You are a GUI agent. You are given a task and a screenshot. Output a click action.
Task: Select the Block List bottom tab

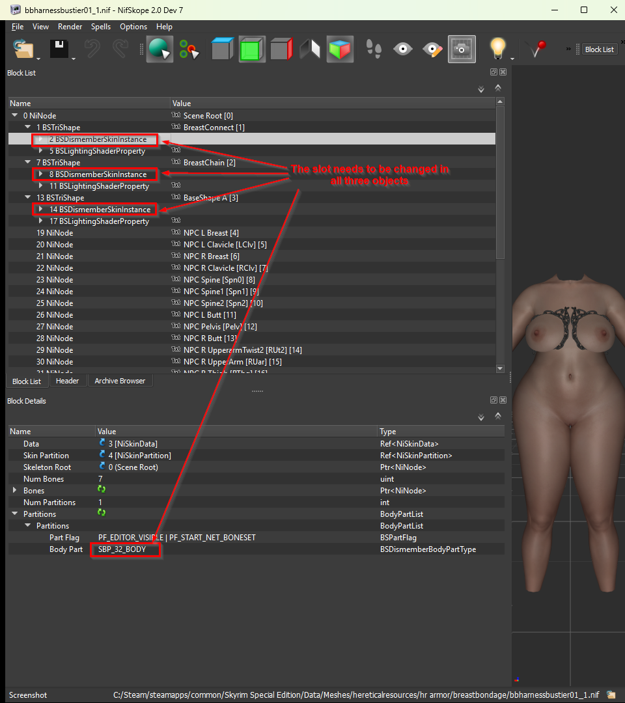pyautogui.click(x=27, y=381)
